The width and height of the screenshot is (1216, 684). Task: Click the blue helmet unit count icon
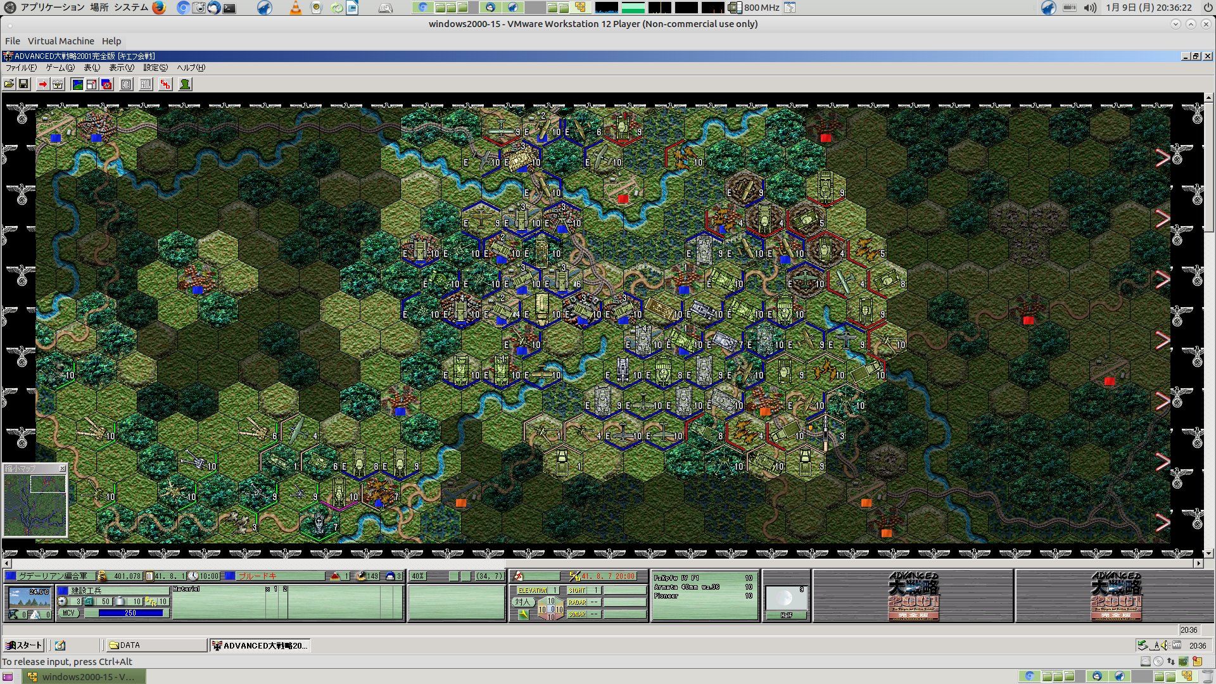coord(390,576)
